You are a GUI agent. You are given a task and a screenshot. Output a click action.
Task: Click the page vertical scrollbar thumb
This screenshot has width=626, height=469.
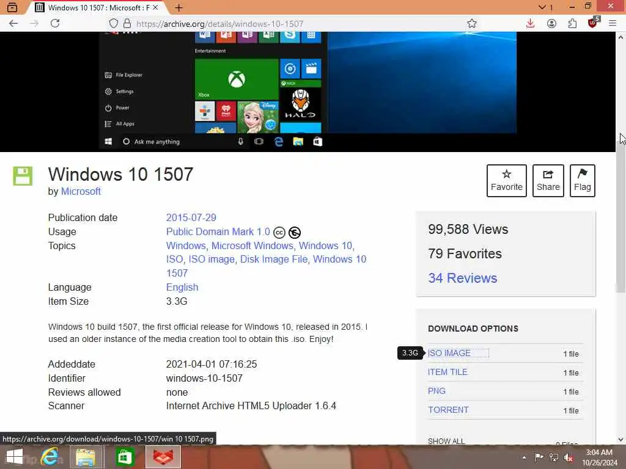[x=620, y=217]
